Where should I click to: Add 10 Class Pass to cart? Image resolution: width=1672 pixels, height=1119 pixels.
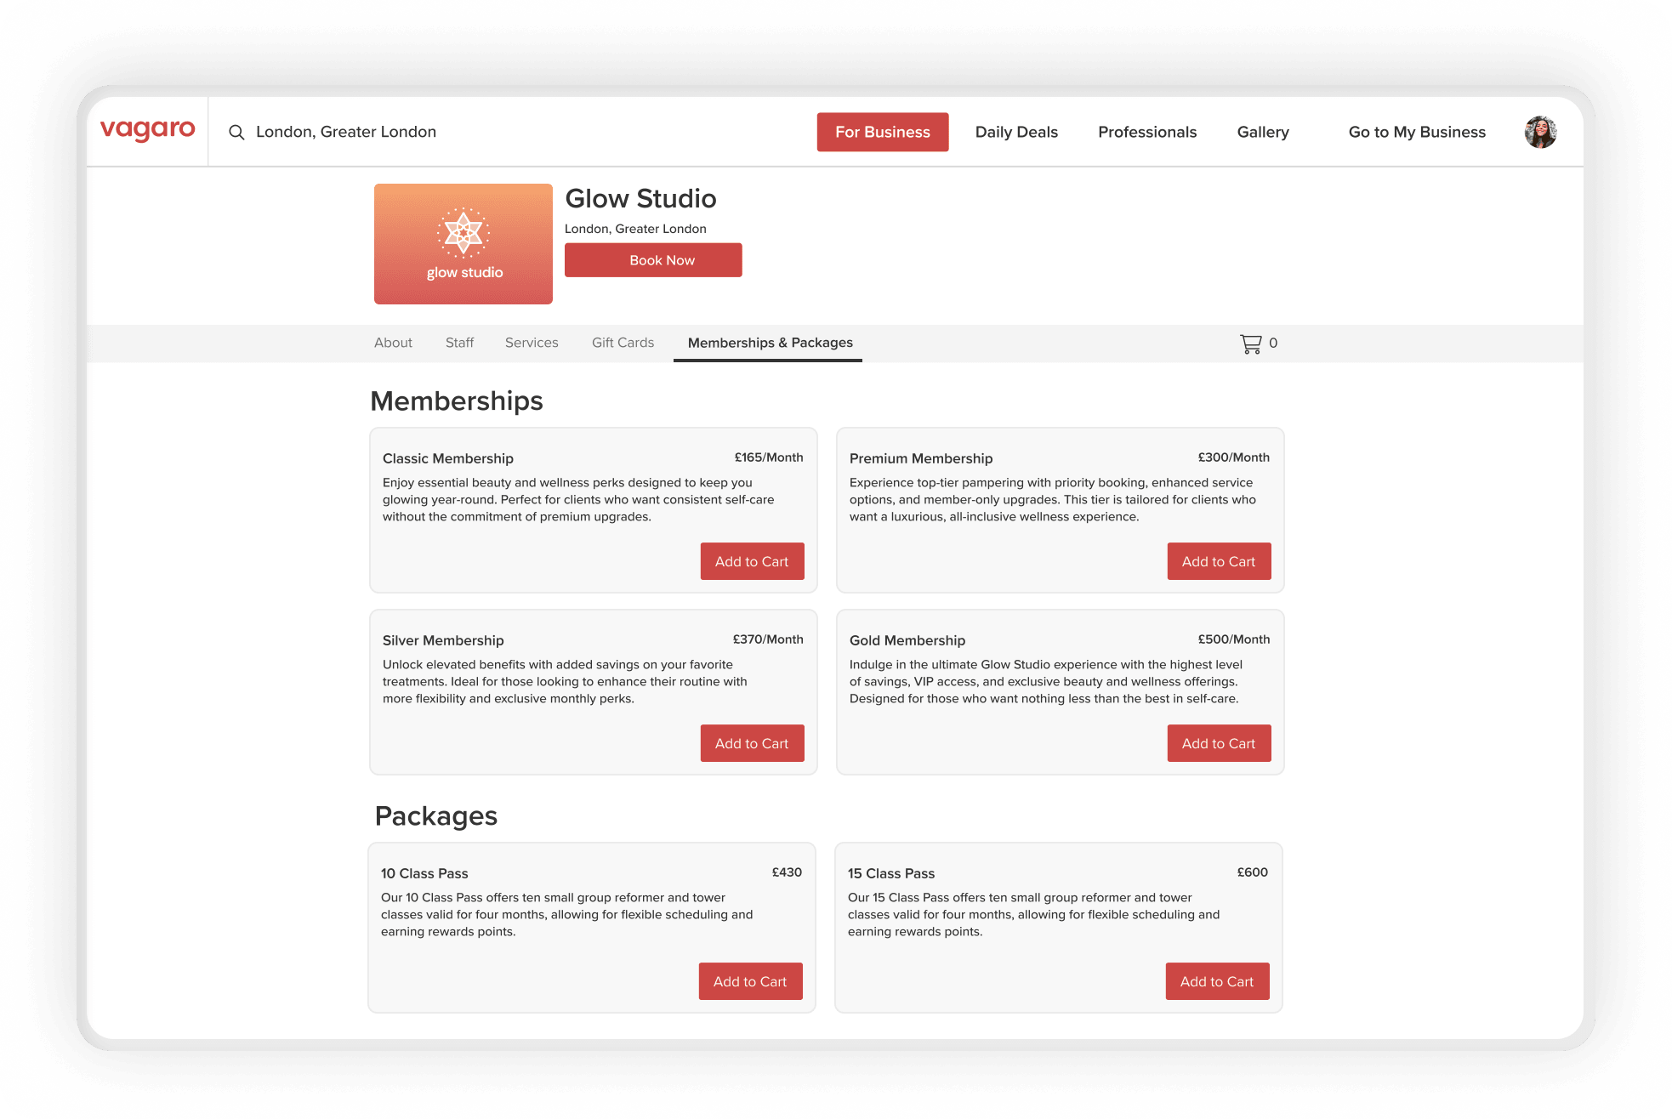(x=750, y=981)
